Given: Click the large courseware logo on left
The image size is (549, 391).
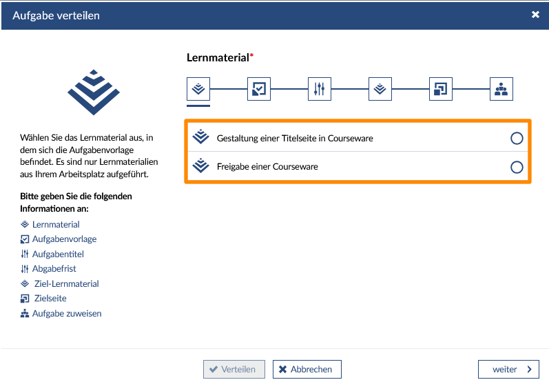Looking at the screenshot, I should [x=93, y=90].
